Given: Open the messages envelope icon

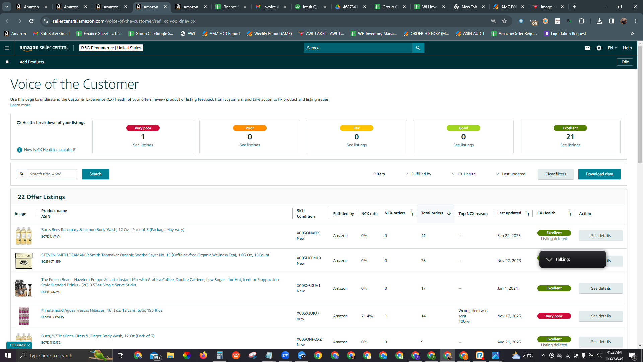Looking at the screenshot, I should coord(587,48).
